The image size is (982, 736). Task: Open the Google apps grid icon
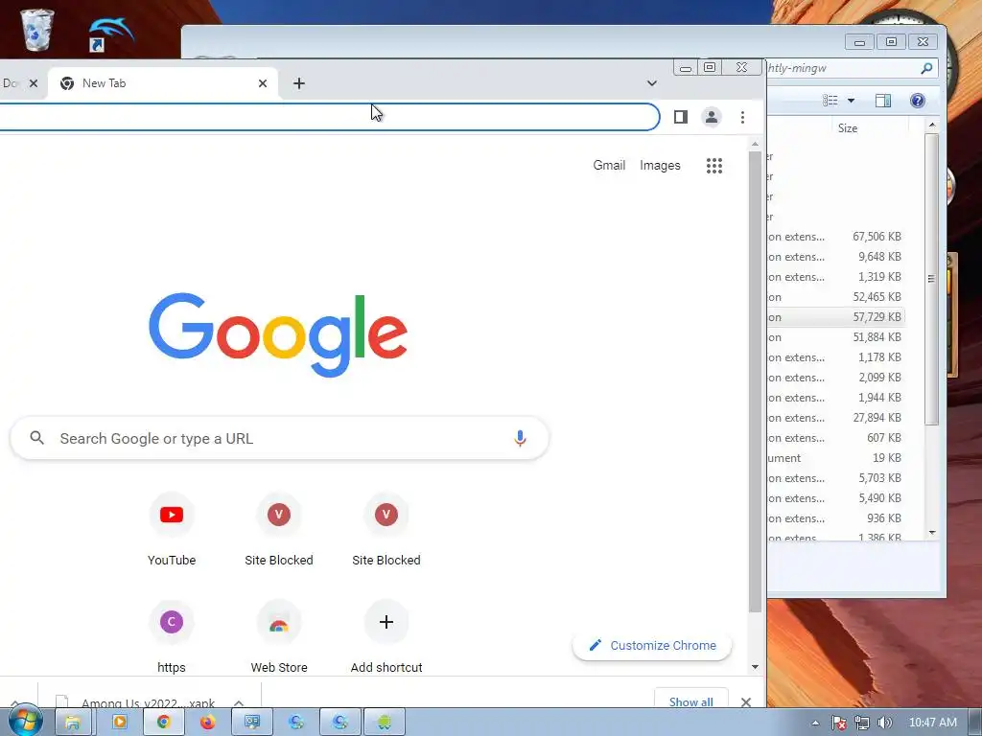pyautogui.click(x=713, y=165)
